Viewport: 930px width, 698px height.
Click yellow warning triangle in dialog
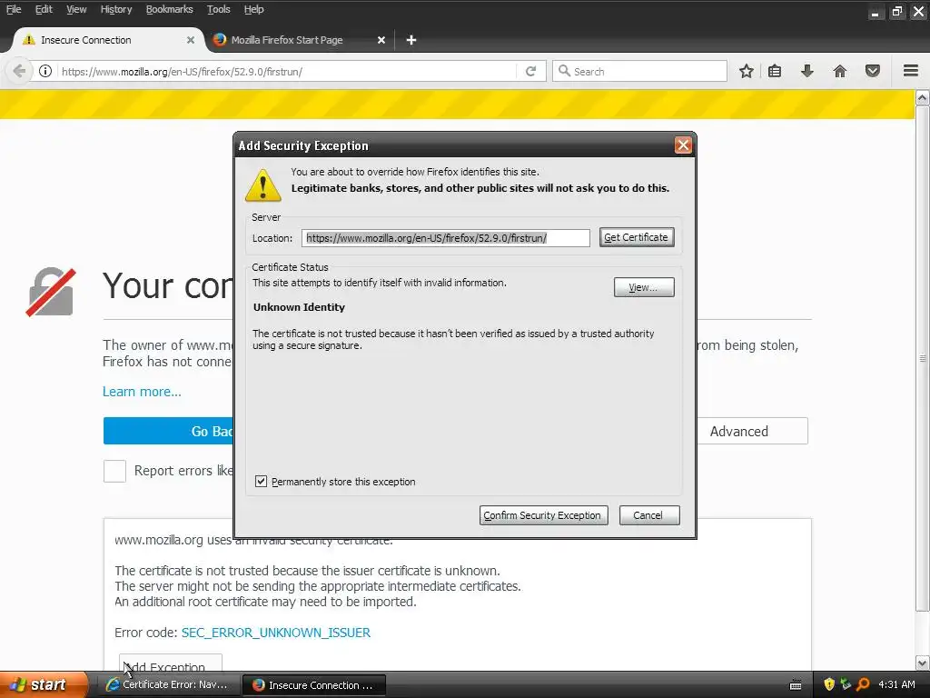click(262, 185)
